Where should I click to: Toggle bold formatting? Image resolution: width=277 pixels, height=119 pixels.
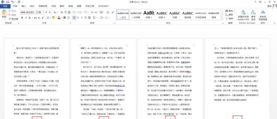(22, 18)
